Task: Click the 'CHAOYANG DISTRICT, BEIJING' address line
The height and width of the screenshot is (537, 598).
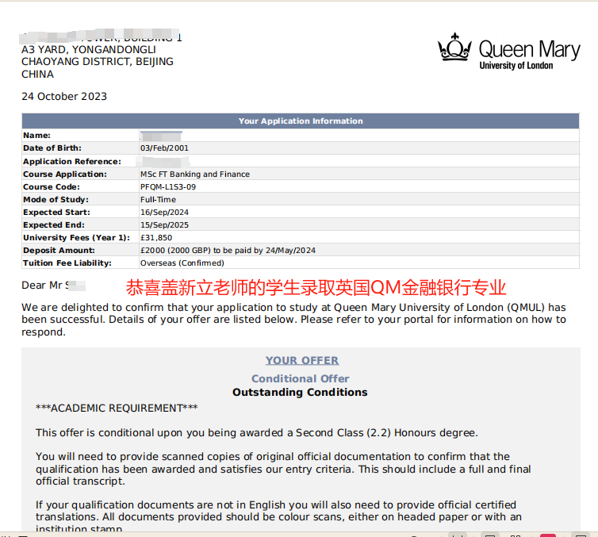Action: (98, 61)
